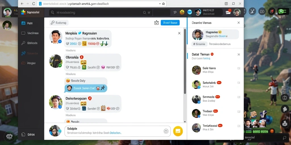Bookmark page with the star icon
The height and width of the screenshot is (145, 291).
click(x=163, y=4)
